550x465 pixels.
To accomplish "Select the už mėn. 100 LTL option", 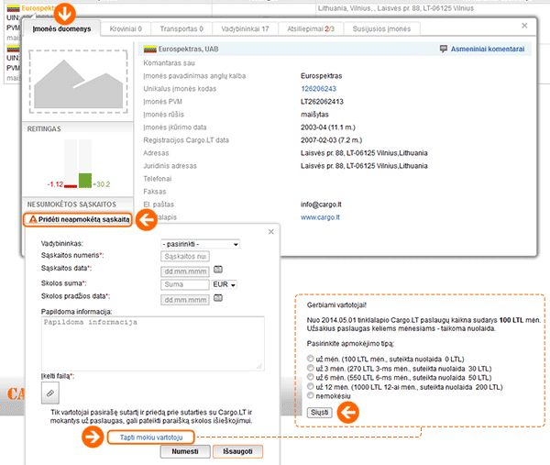I will (311, 359).
